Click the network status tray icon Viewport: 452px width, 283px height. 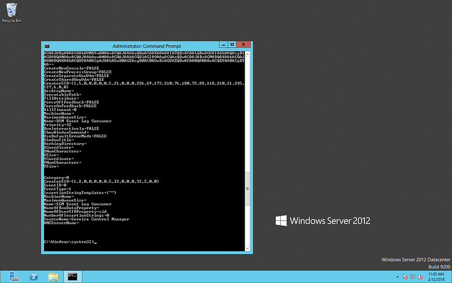[x=412, y=277]
